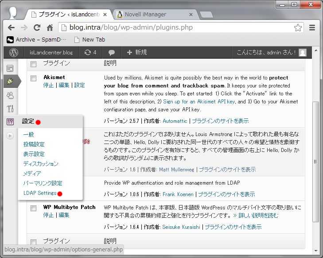The width and height of the screenshot is (323, 258).
Task: Click the address bar showing blog.intra/blog/wp-admin/plugins.php
Action: coord(181,27)
